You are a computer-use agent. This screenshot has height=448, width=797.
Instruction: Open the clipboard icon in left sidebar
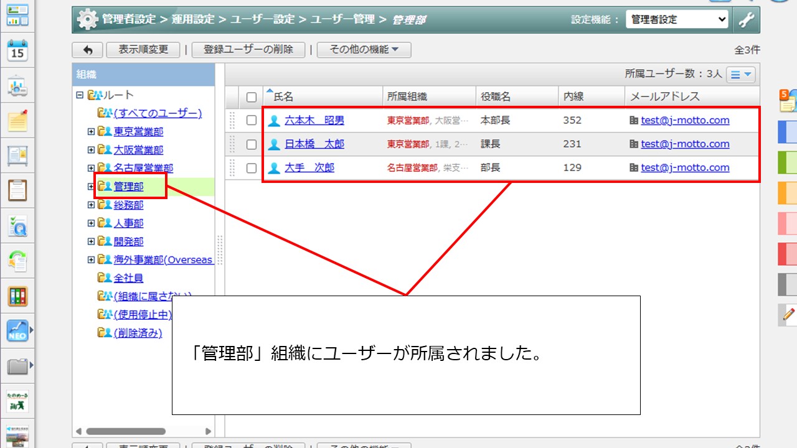pos(17,190)
